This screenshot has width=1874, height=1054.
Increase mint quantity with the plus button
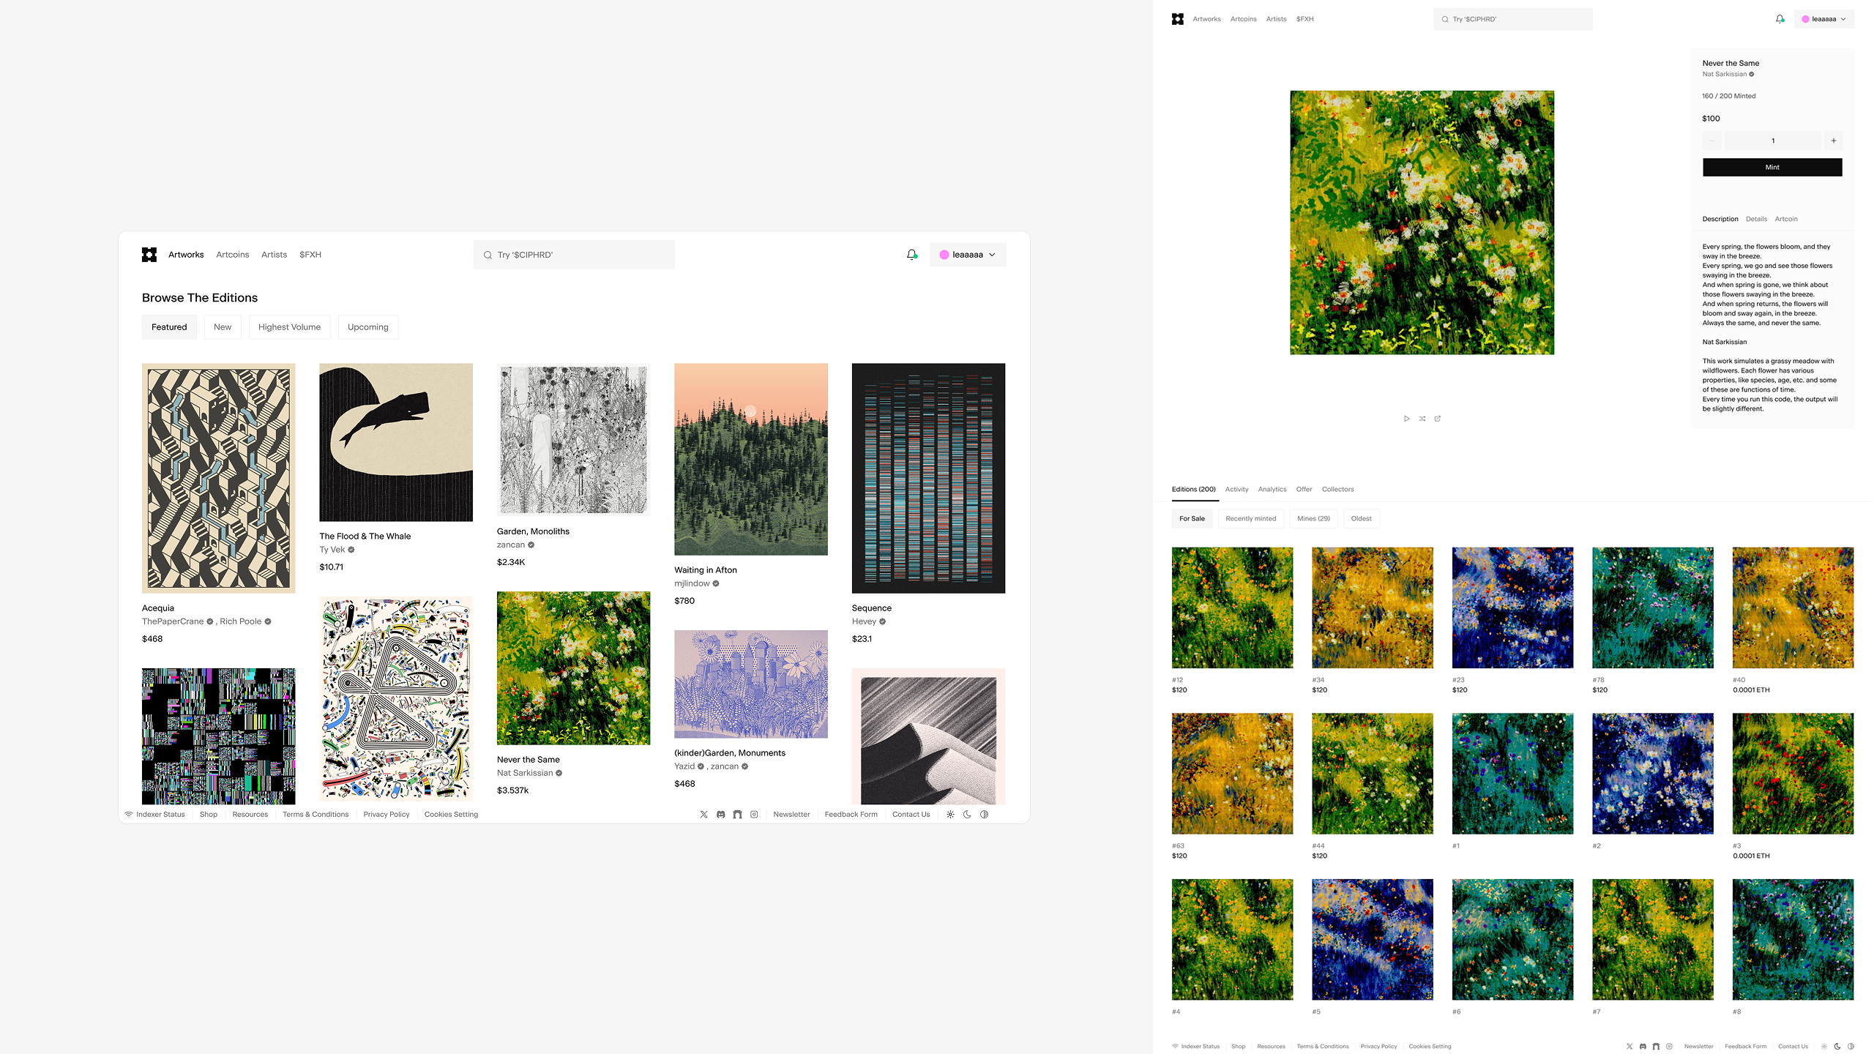1833,141
